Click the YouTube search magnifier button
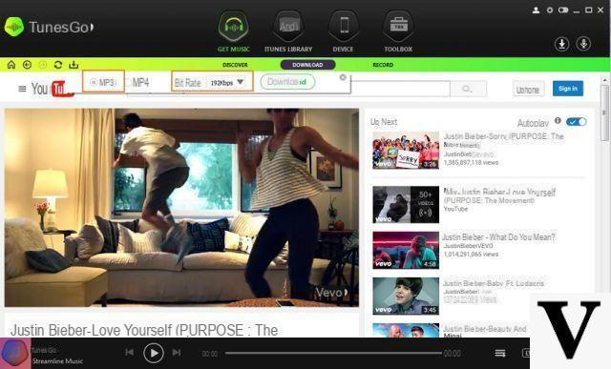This screenshot has height=369, width=611. (x=468, y=89)
